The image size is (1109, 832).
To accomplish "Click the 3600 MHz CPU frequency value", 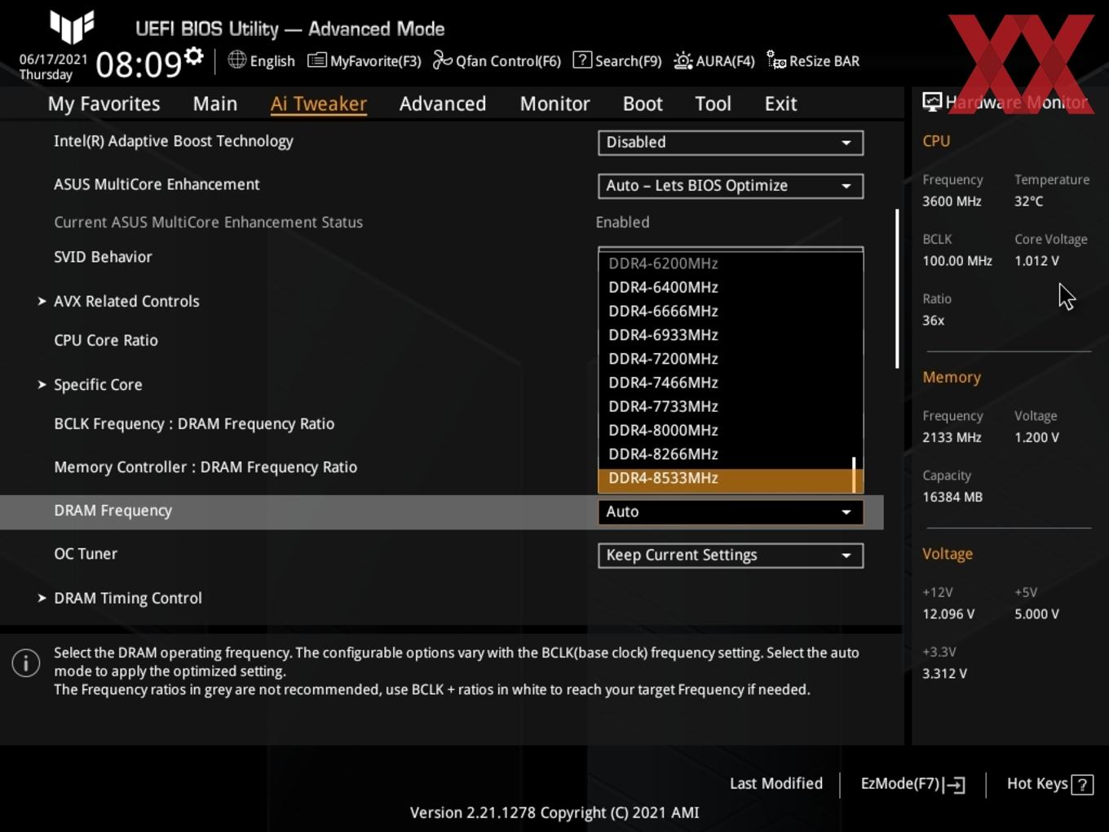I will (x=952, y=201).
